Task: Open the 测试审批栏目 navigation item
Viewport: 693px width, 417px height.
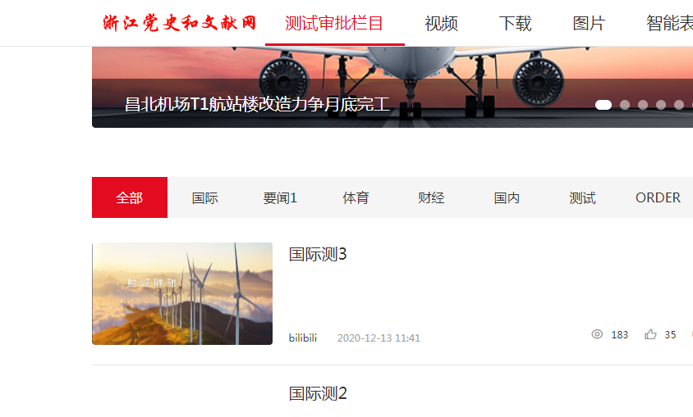Action: [334, 23]
